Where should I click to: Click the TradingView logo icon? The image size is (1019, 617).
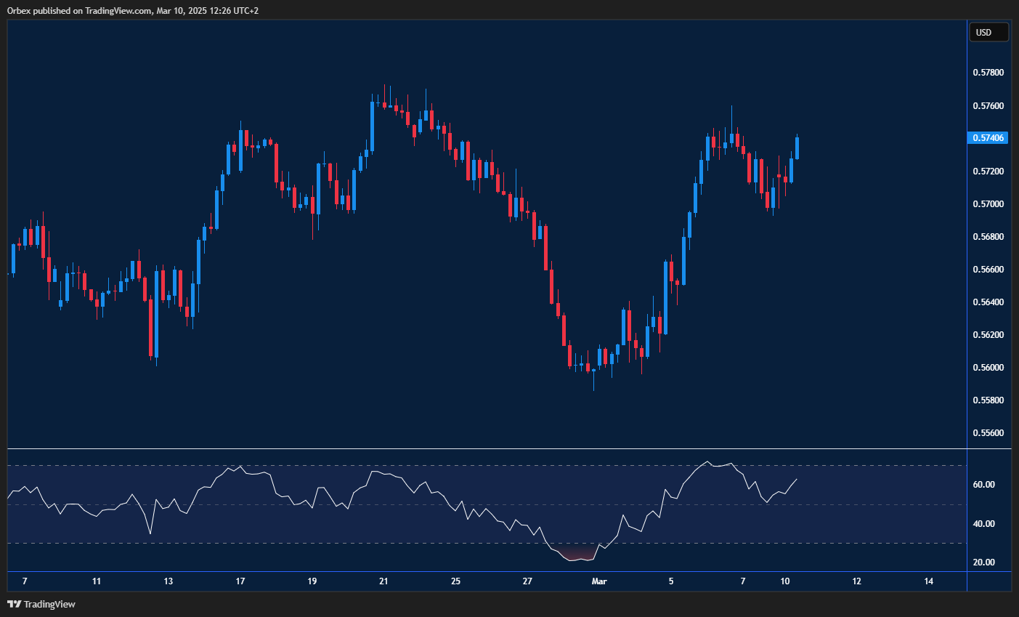pos(13,604)
